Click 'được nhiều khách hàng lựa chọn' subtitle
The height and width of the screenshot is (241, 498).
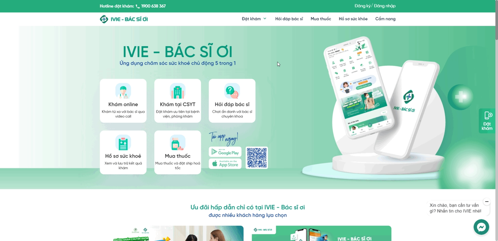(x=248, y=215)
